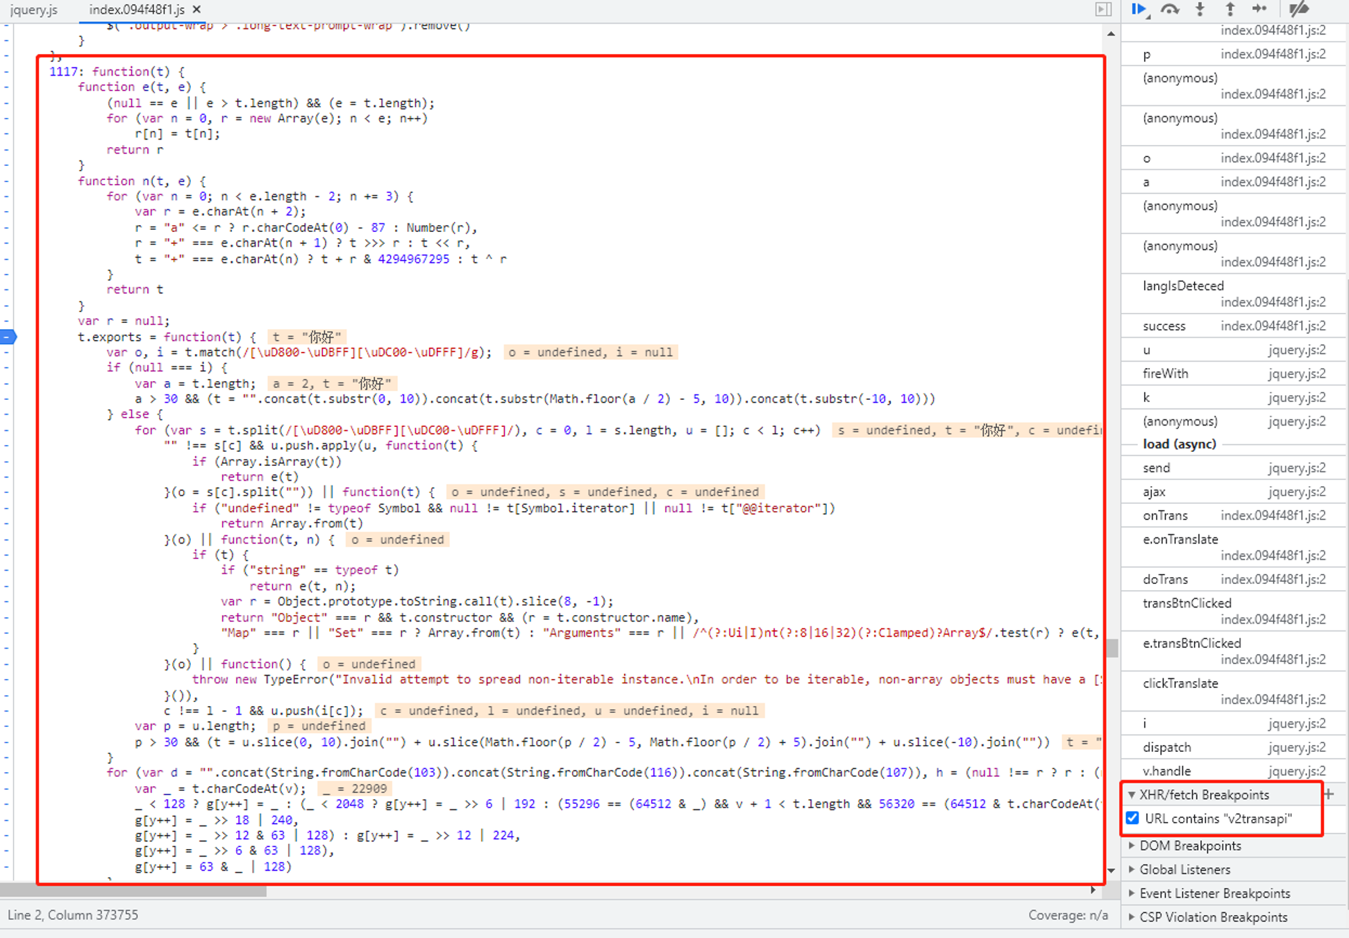Toggle the file navigator sidebar icon
Image resolution: width=1349 pixels, height=938 pixels.
[x=1103, y=9]
